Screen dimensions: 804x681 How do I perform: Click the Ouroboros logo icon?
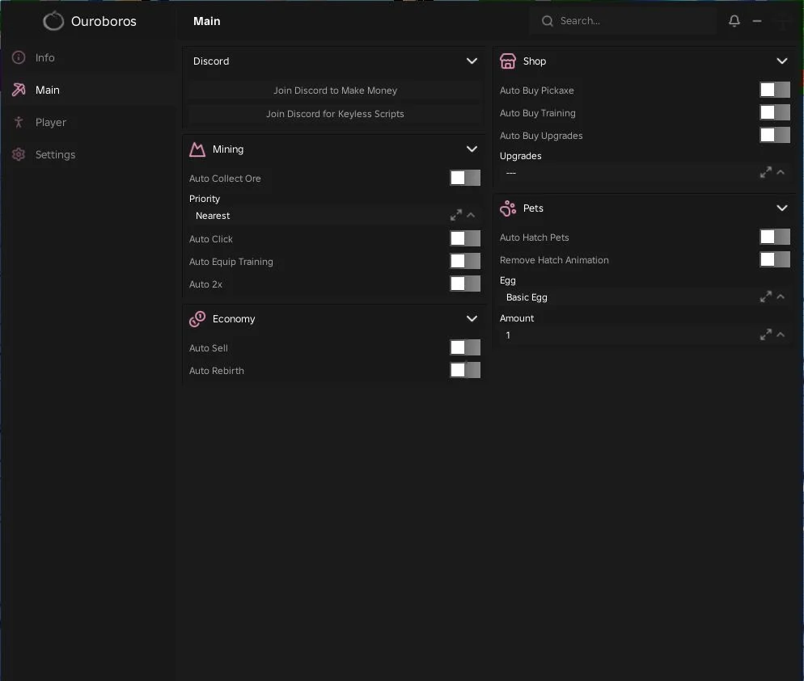53,21
